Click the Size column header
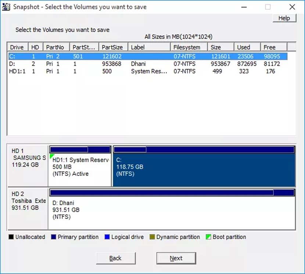This screenshot has width=305, height=274. [x=221, y=47]
